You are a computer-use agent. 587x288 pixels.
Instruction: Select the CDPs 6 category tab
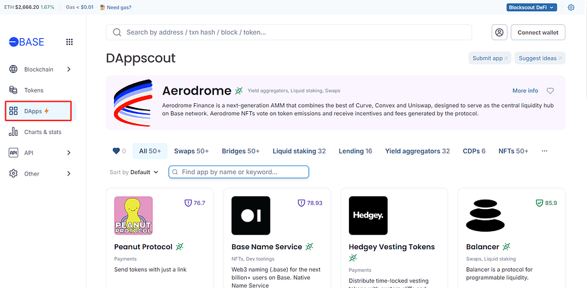474,151
